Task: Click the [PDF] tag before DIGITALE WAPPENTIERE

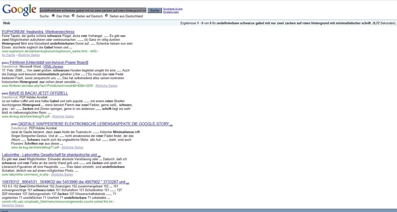Action: click(x=14, y=124)
